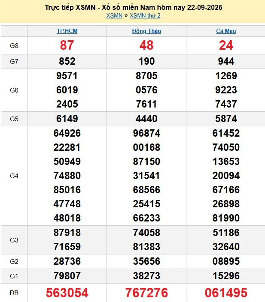Open the Đồng Tháp province link

[146, 31]
